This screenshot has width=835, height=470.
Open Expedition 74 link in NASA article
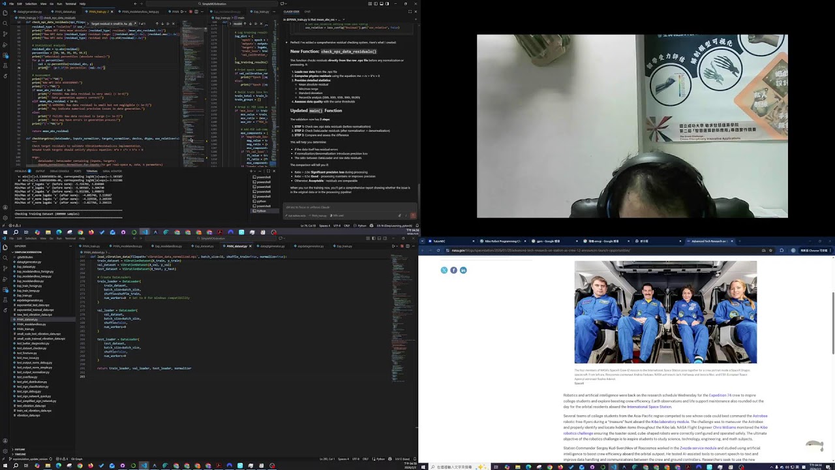click(x=720, y=395)
